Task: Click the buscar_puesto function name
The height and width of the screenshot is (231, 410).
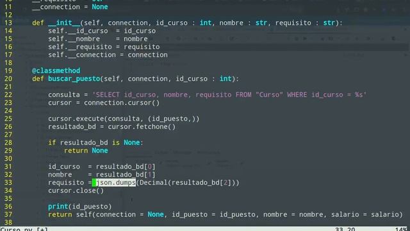Action: (74, 78)
